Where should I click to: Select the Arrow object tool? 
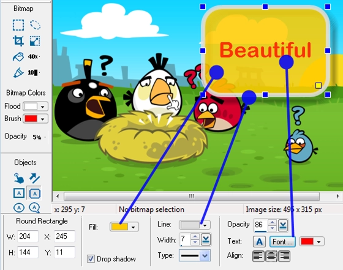pyautogui.click(x=35, y=178)
